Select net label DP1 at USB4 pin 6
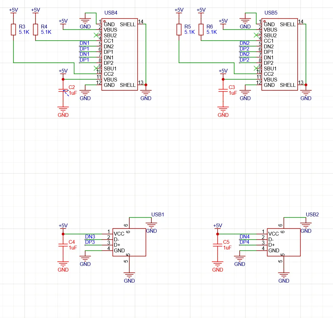The image size is (333, 318). [x=84, y=49]
